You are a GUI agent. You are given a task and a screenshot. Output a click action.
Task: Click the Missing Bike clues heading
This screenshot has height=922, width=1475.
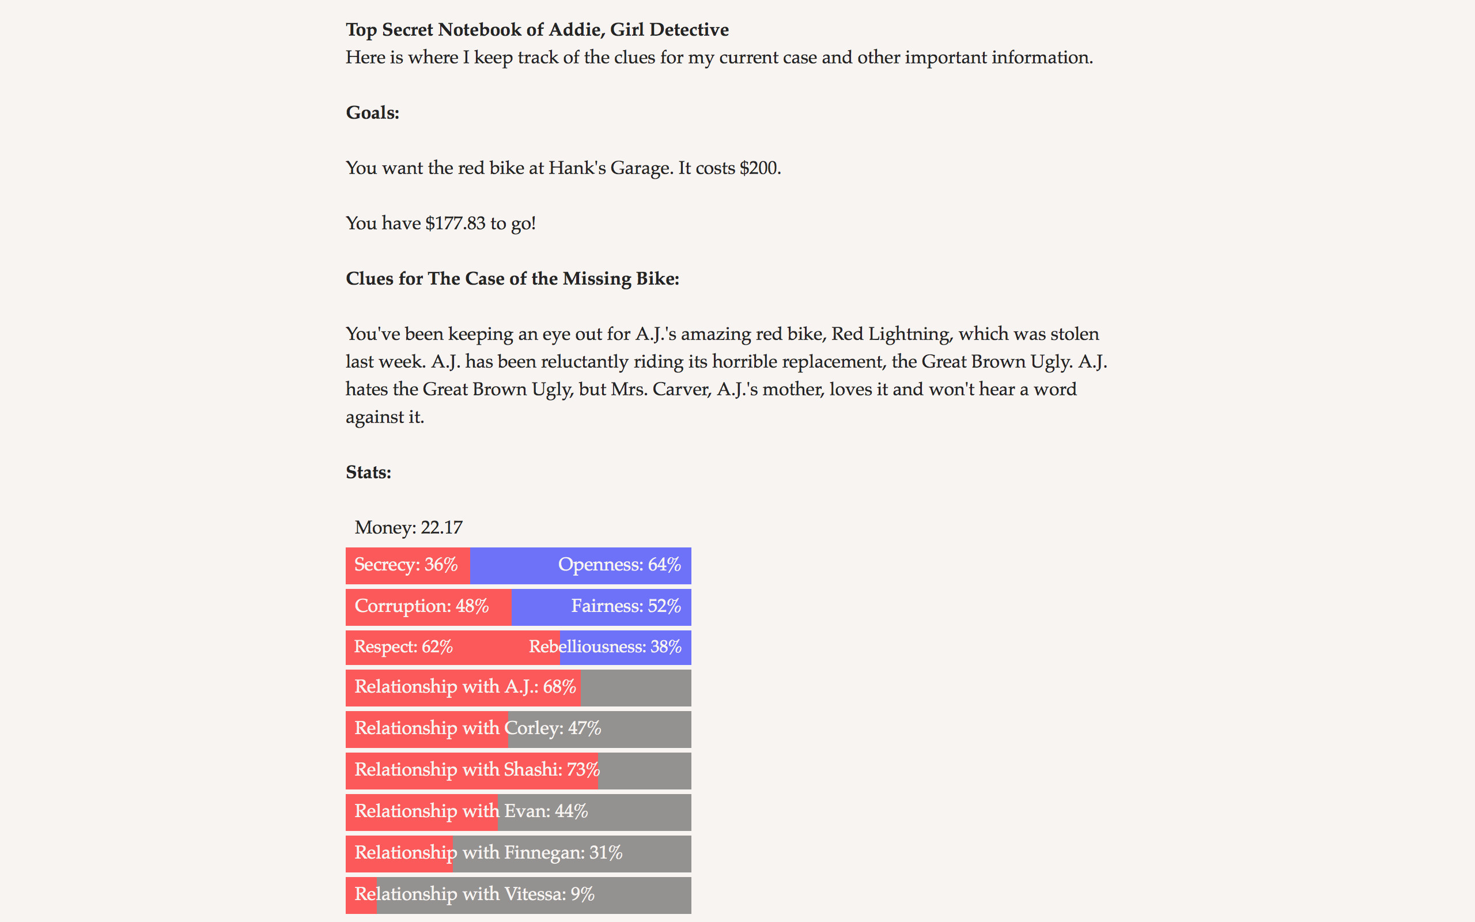point(512,279)
